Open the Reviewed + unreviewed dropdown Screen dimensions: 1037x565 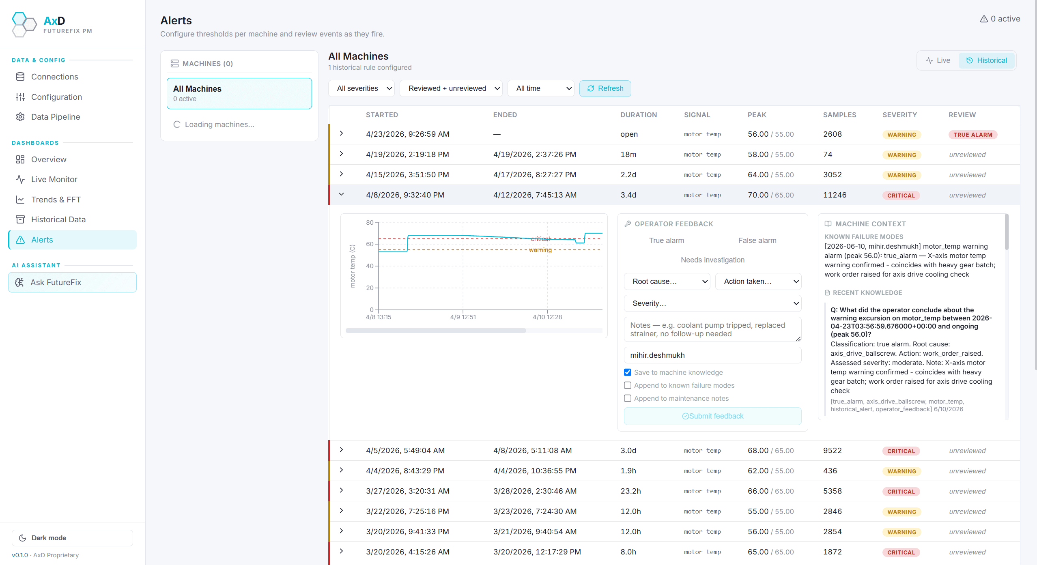(451, 88)
